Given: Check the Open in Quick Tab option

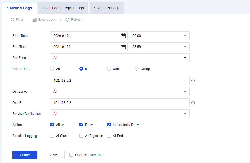Looking at the screenshot, I should [71, 155].
